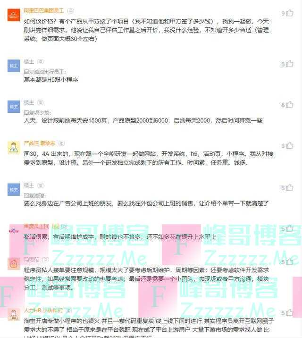302x338 pixels.
Task: Open the 产品汪 user's avatar
Action: (14, 148)
